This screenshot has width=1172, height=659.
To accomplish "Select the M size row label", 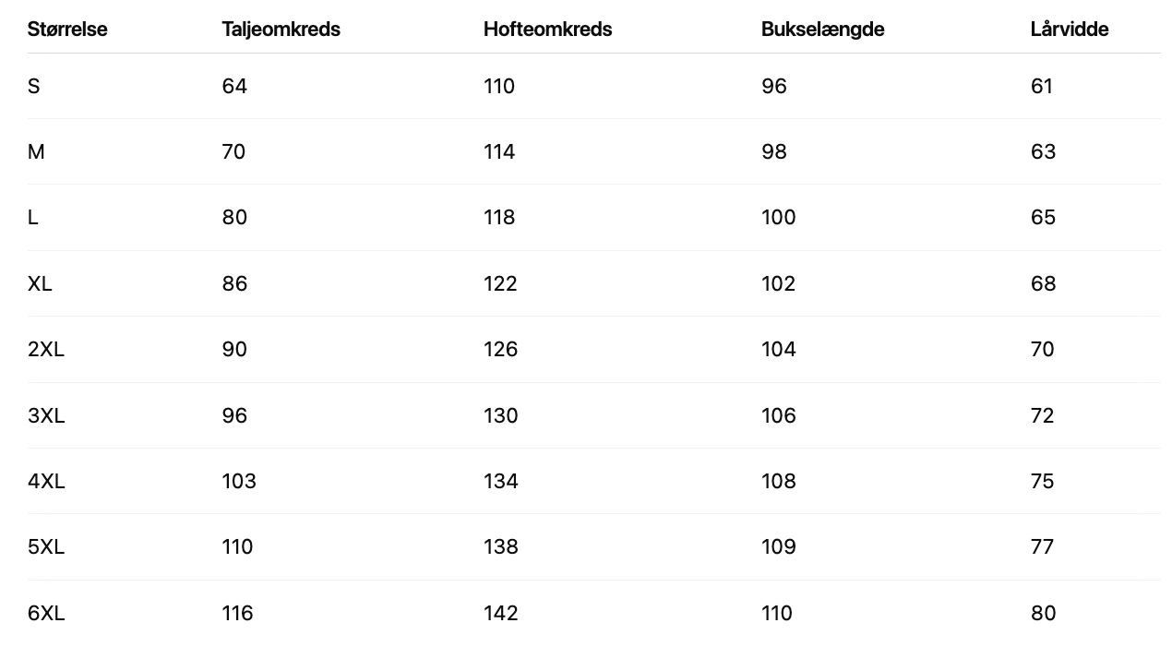I will pyautogui.click(x=36, y=152).
